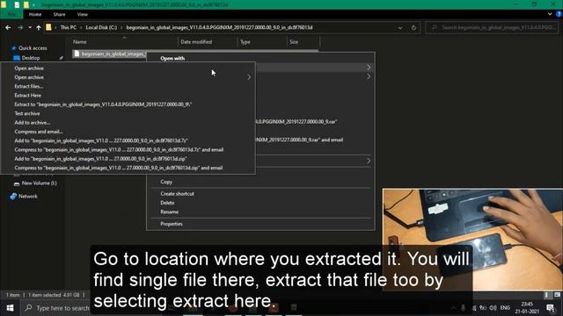Screen dimensions: 563x316
Task: Switch to the details view icon in the status bar
Action: (x=547, y=295)
